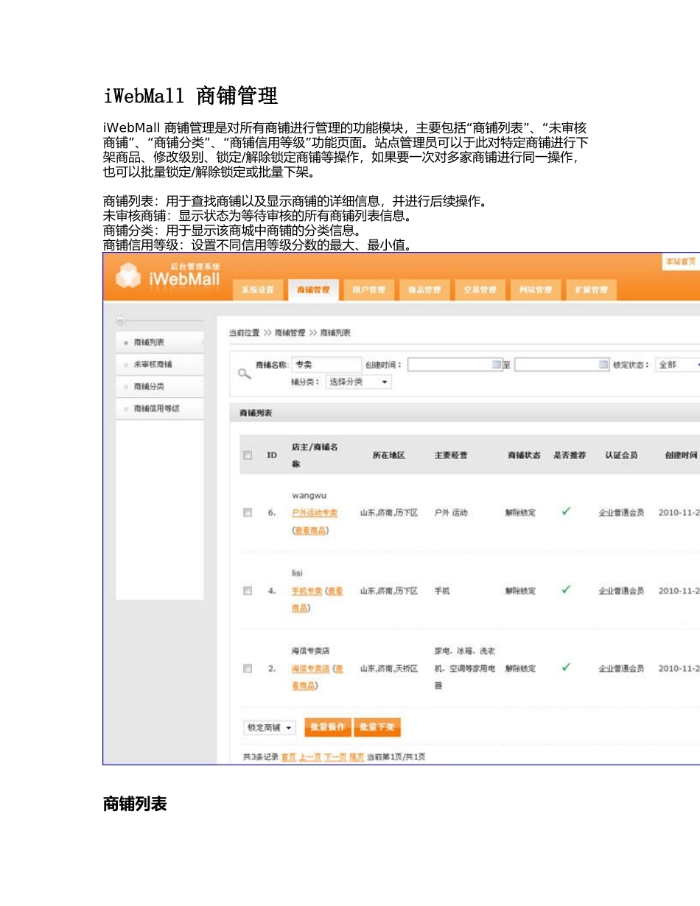The height and width of the screenshot is (906, 700).
Task: Expand the 选择分类 category dropdown
Action: [359, 382]
